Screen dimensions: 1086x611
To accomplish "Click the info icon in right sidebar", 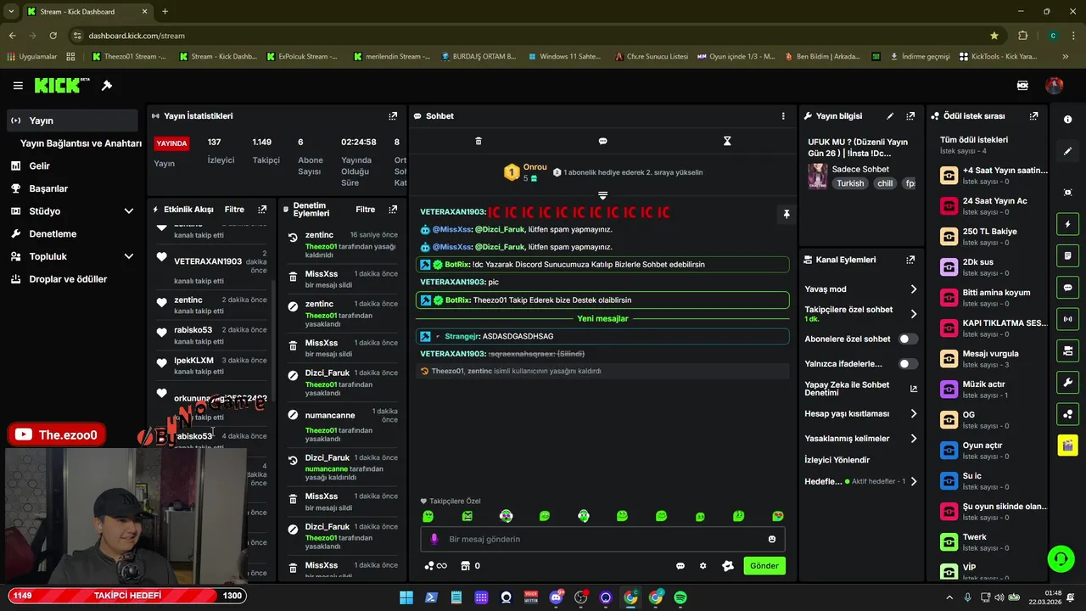I will (1067, 120).
